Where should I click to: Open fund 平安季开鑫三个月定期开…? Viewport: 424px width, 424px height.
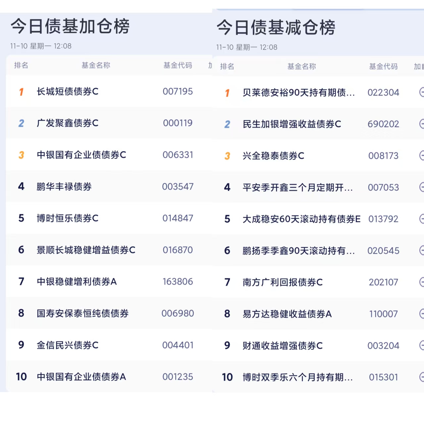point(298,187)
